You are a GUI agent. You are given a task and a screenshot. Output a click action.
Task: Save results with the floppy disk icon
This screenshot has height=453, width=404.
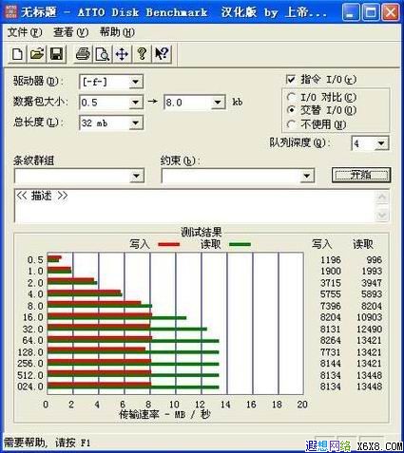click(x=56, y=54)
